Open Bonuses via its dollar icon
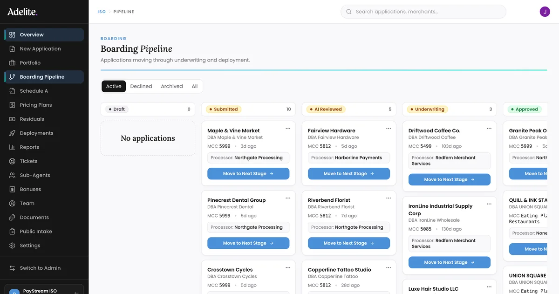The width and height of the screenshot is (559, 294). pyautogui.click(x=12, y=190)
